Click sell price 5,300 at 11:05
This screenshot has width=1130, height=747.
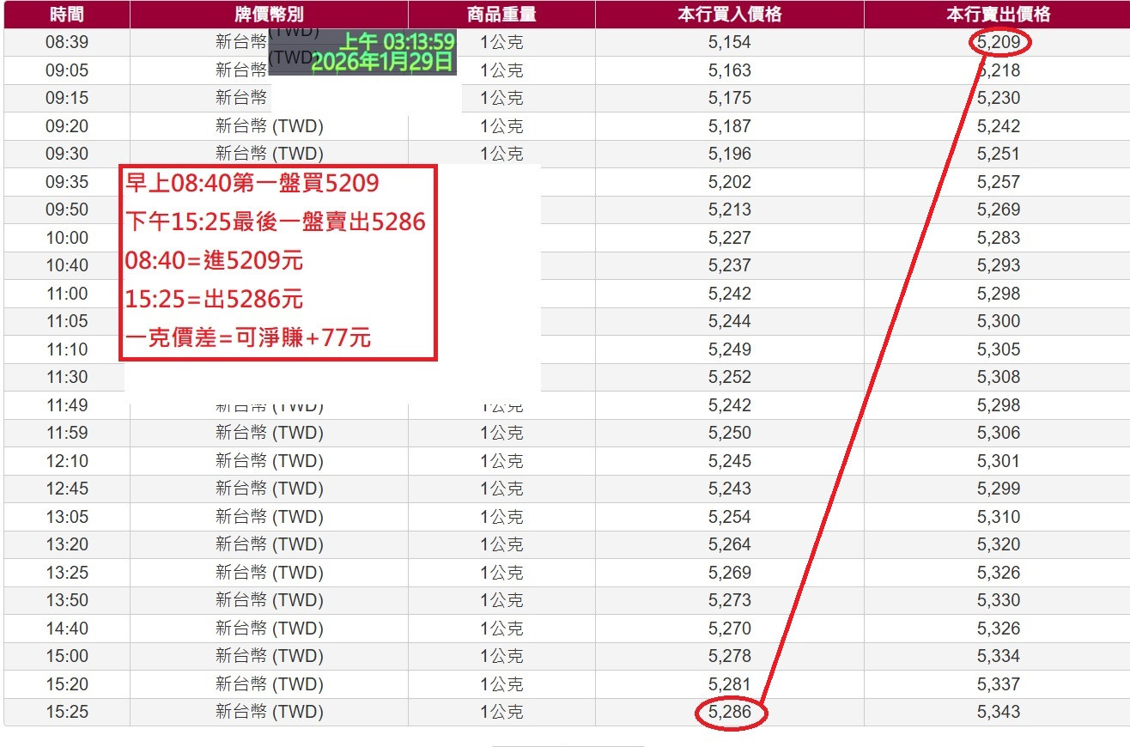[x=999, y=321]
